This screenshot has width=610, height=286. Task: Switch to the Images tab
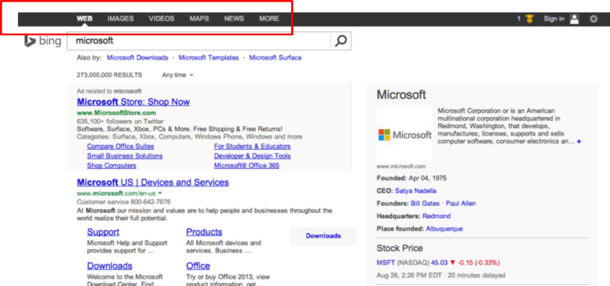[121, 19]
